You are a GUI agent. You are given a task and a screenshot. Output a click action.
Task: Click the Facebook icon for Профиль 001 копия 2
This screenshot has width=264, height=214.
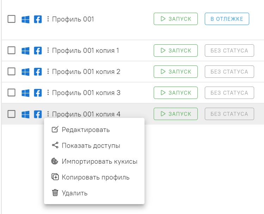click(38, 72)
